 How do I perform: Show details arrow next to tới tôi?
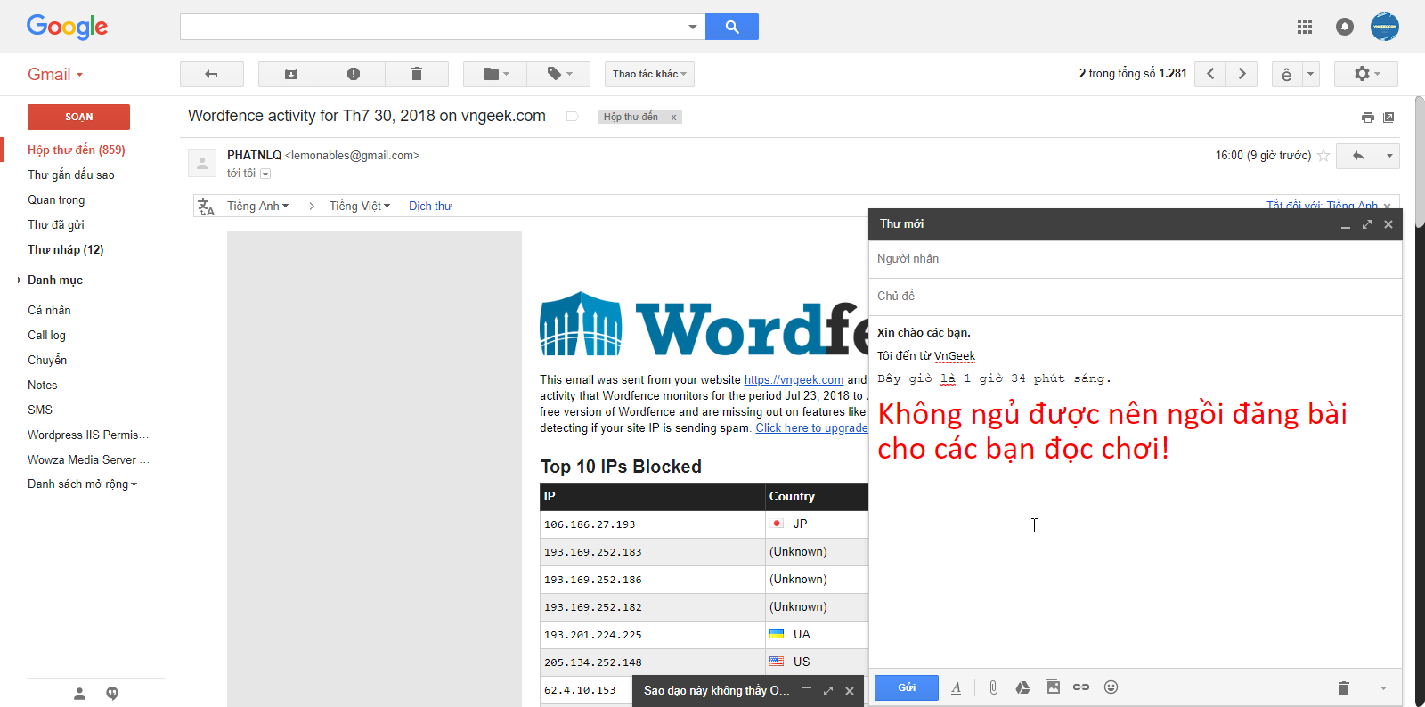pyautogui.click(x=265, y=174)
